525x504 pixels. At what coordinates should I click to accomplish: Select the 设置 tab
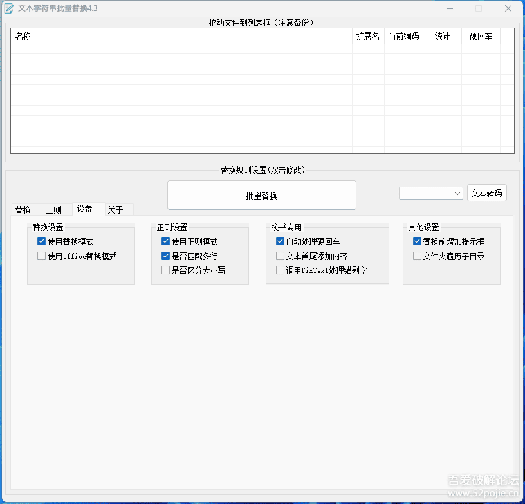point(86,209)
